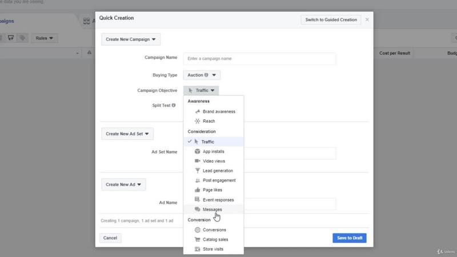Click the Store visits shop icon
The width and height of the screenshot is (457, 257).
tap(197, 249)
